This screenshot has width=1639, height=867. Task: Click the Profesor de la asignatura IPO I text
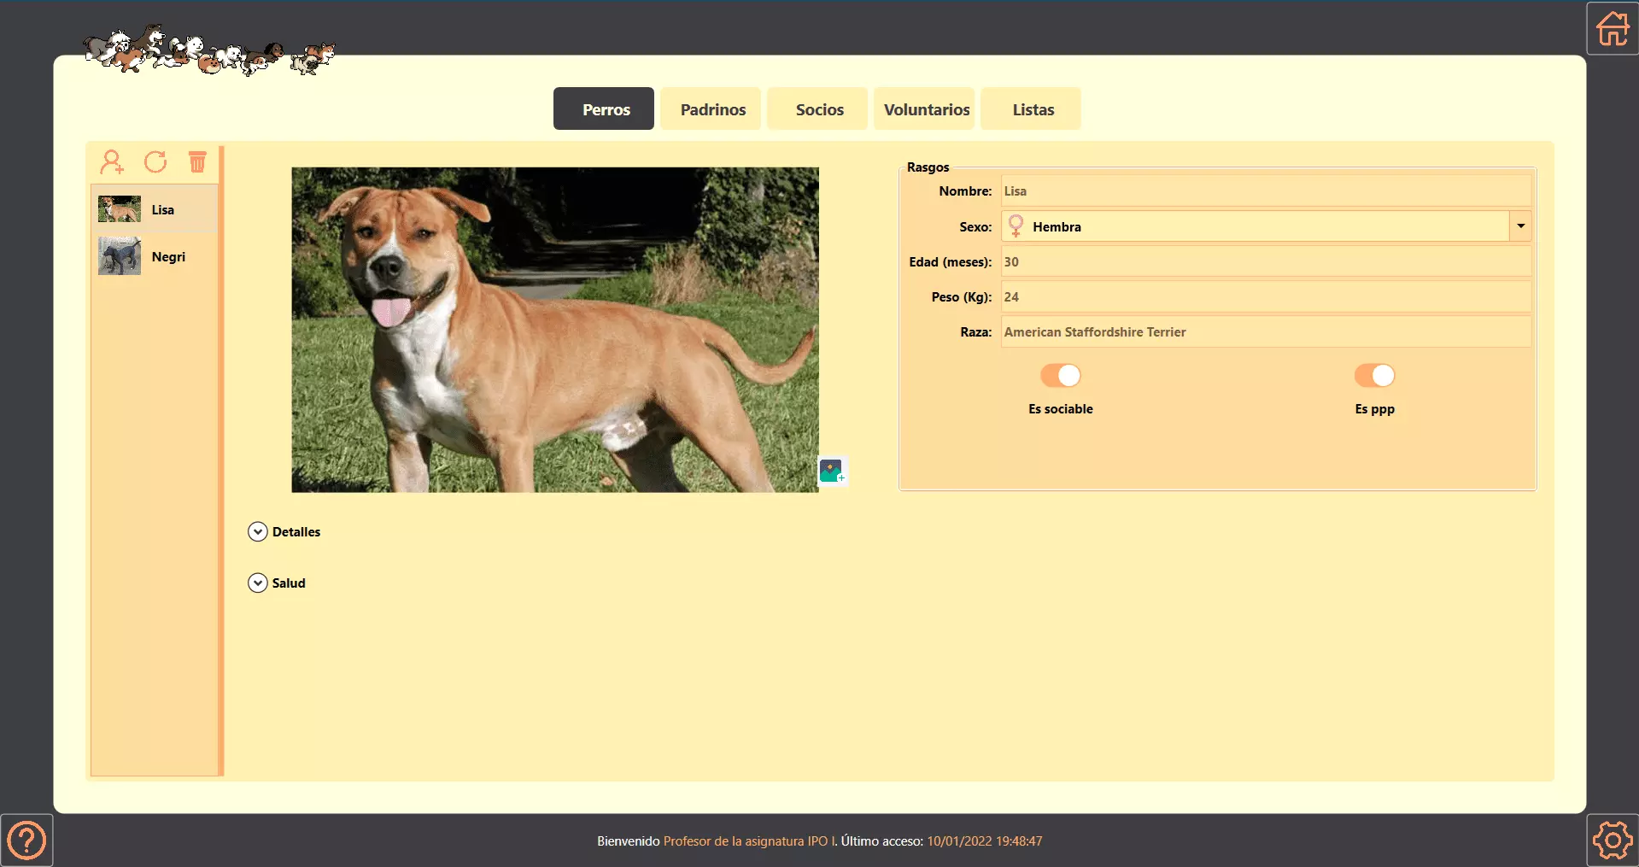point(751,841)
